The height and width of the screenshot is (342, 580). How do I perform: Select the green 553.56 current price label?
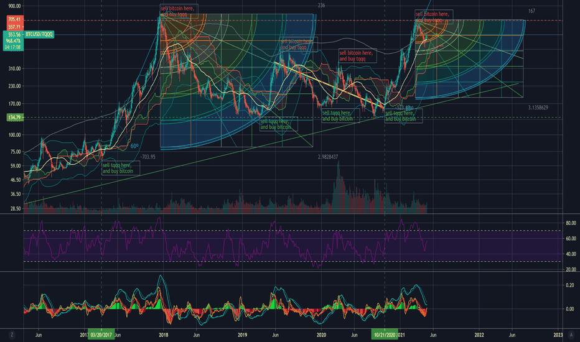click(14, 34)
